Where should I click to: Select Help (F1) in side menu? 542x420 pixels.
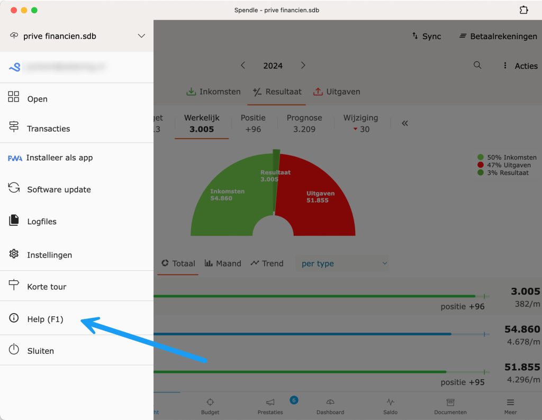[45, 319]
